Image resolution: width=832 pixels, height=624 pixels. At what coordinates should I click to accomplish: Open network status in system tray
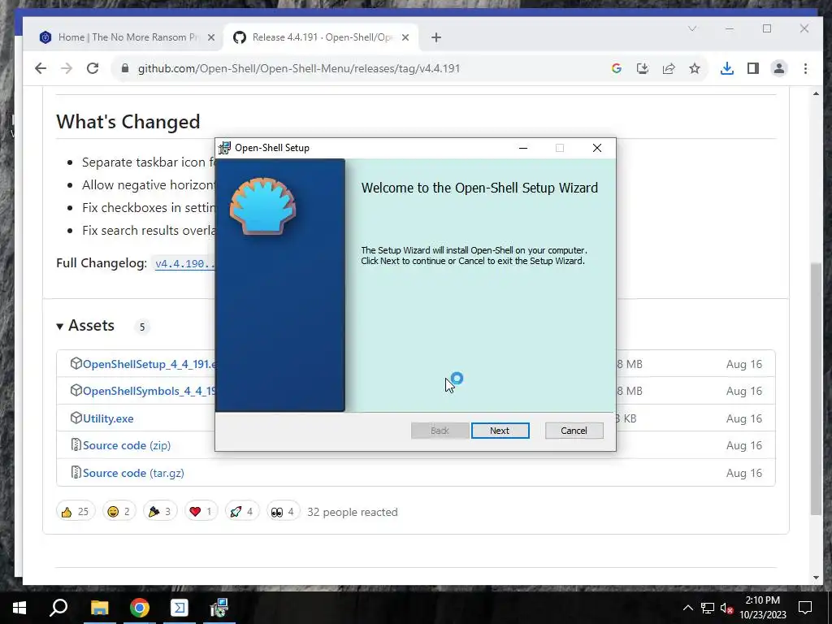pyautogui.click(x=708, y=608)
